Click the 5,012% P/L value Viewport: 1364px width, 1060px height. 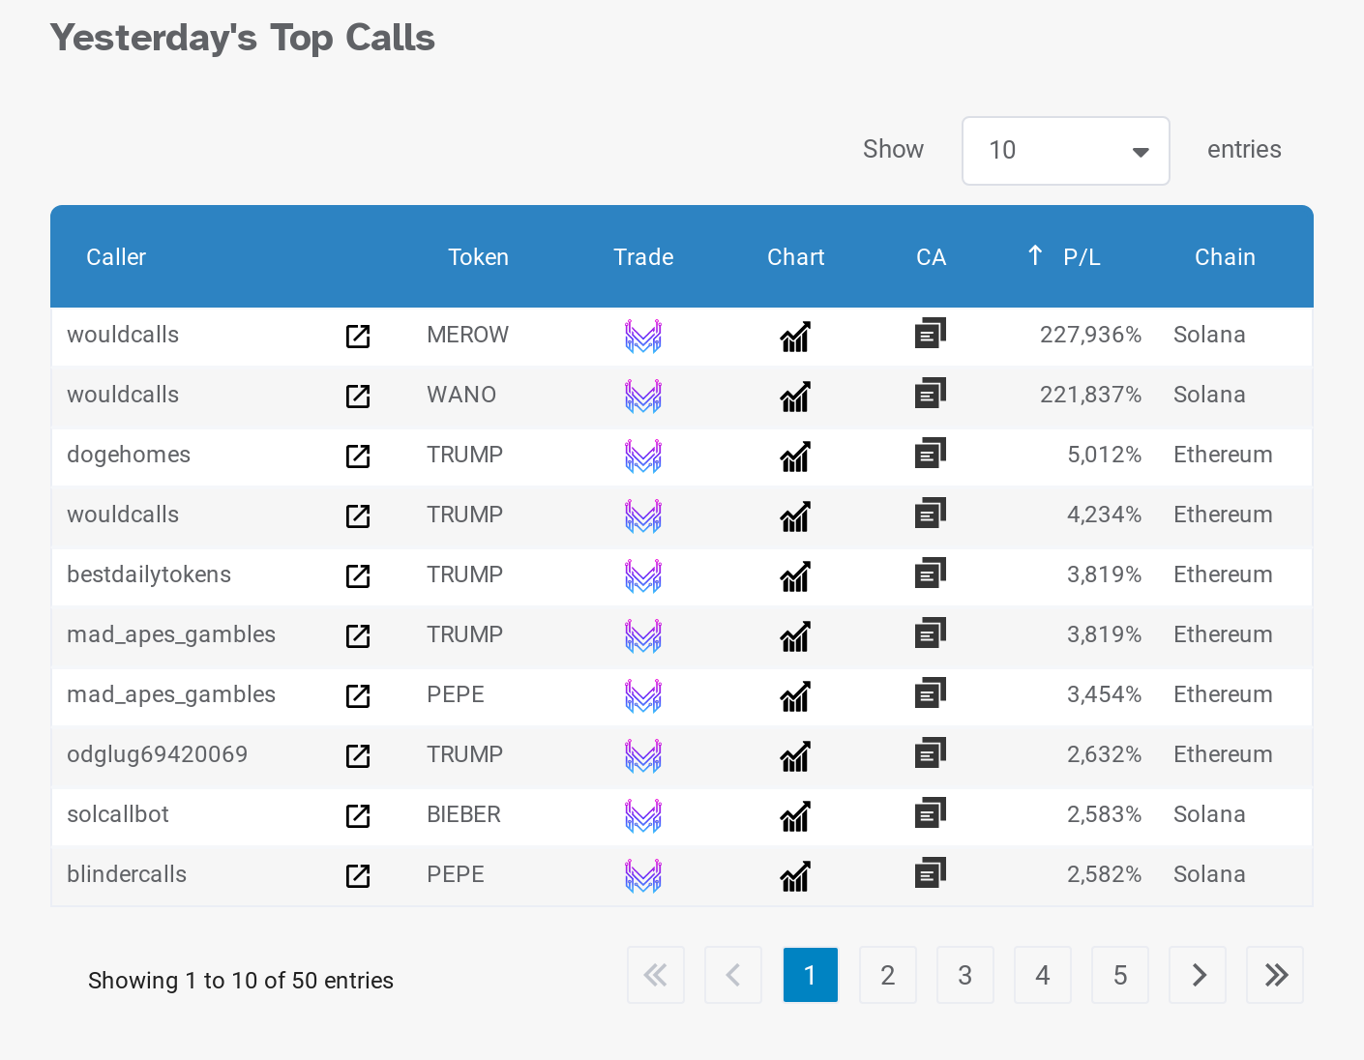[x=1104, y=455]
